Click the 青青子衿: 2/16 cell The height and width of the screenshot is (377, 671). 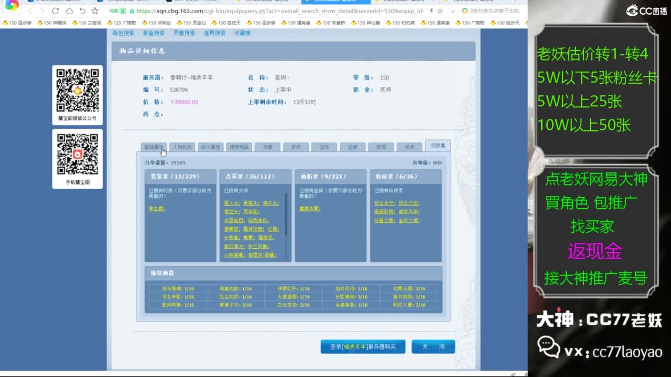[x=235, y=305]
